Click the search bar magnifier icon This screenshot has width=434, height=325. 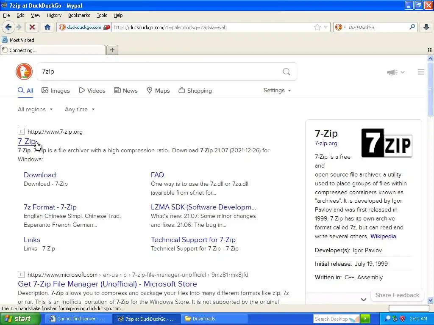[412, 27]
